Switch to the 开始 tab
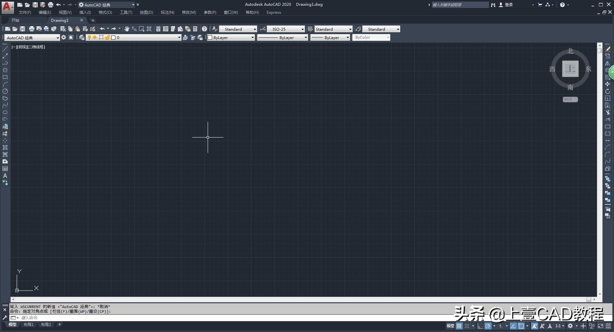The width and height of the screenshot is (614, 332). click(x=15, y=20)
